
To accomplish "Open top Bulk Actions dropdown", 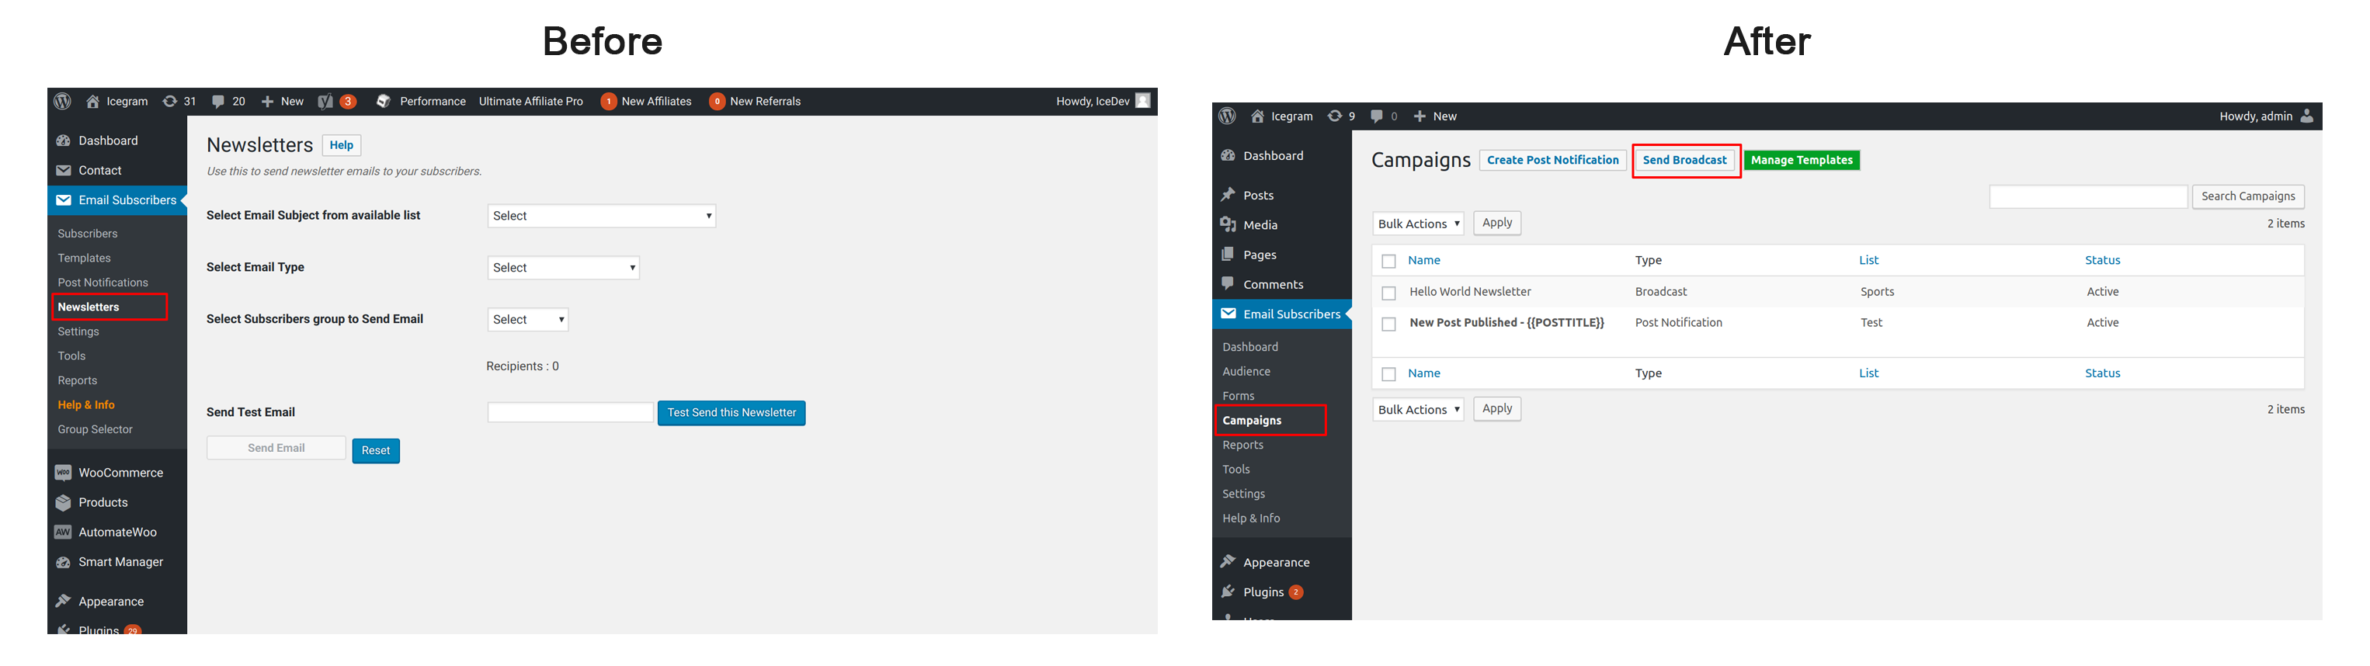I will click(x=1418, y=224).
